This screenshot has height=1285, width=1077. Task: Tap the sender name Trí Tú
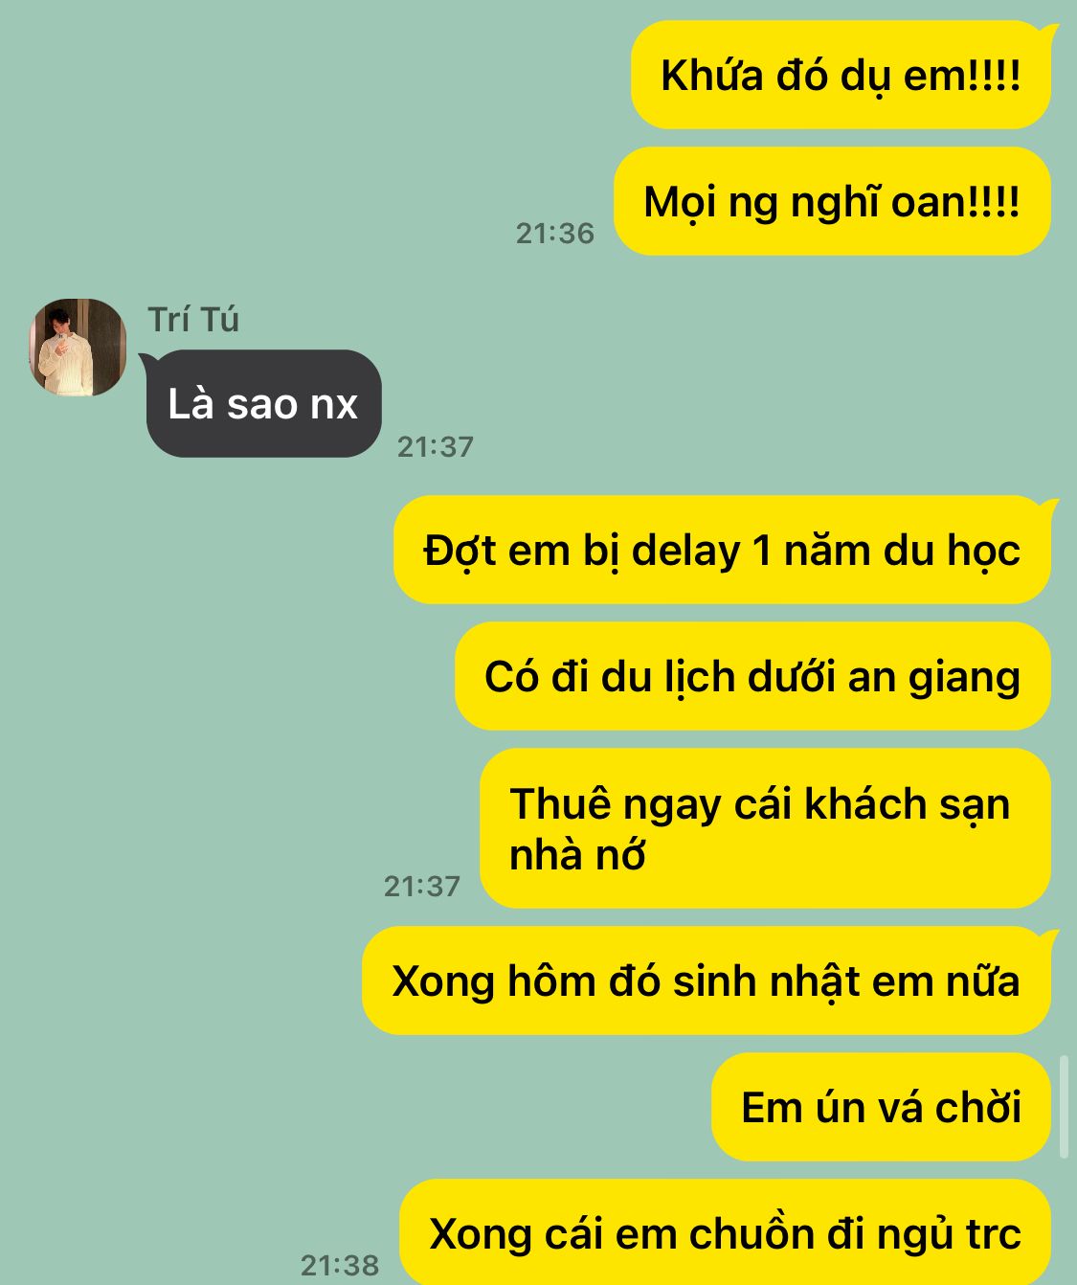point(193,320)
